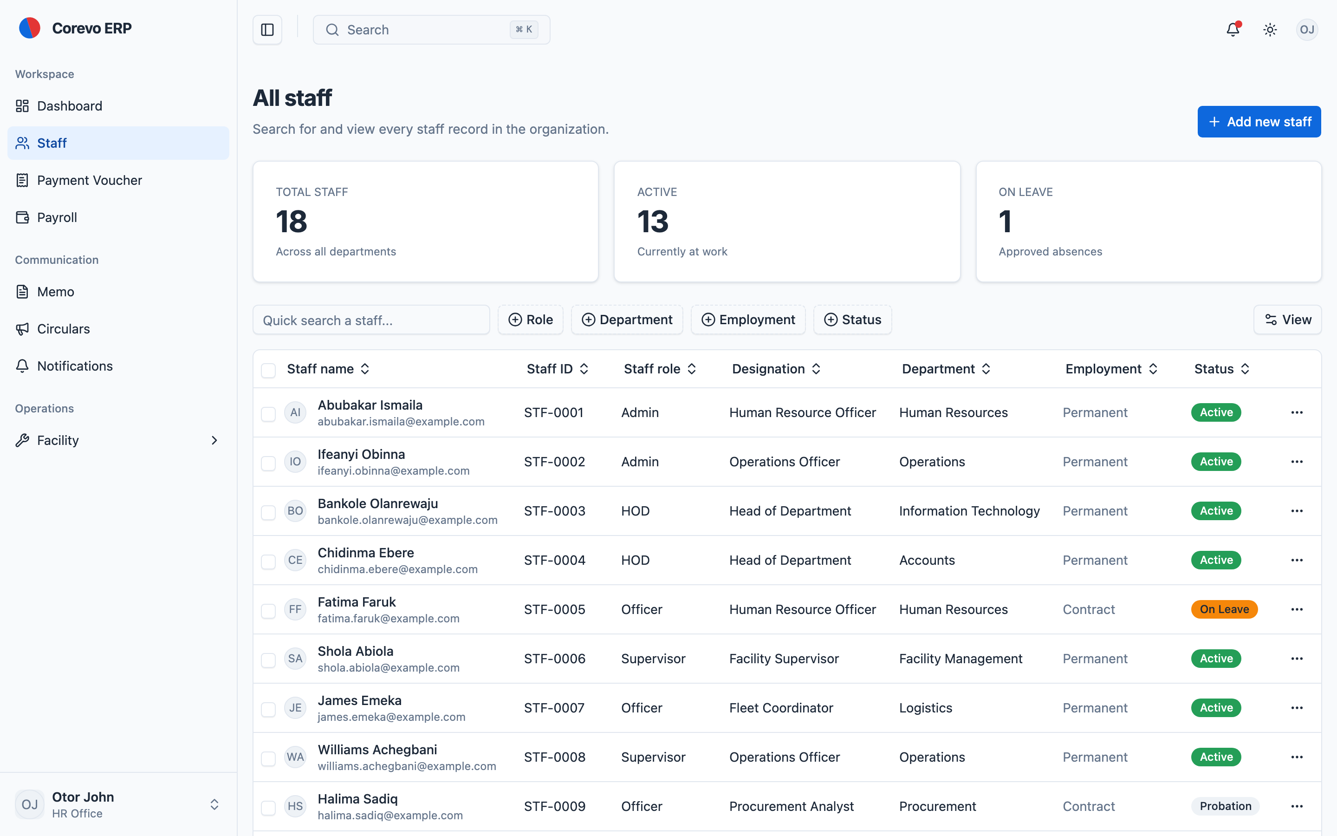Click the SA avatar of Shola Abiola

pyautogui.click(x=296, y=659)
